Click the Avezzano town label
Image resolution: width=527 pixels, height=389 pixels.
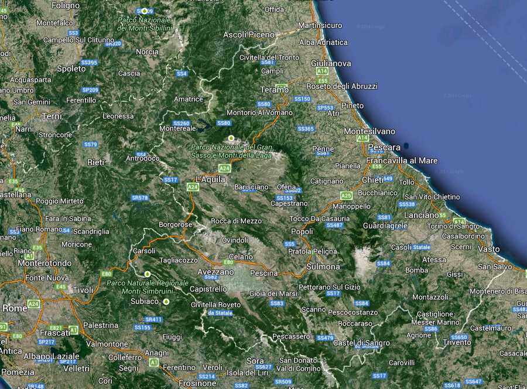[214, 272]
